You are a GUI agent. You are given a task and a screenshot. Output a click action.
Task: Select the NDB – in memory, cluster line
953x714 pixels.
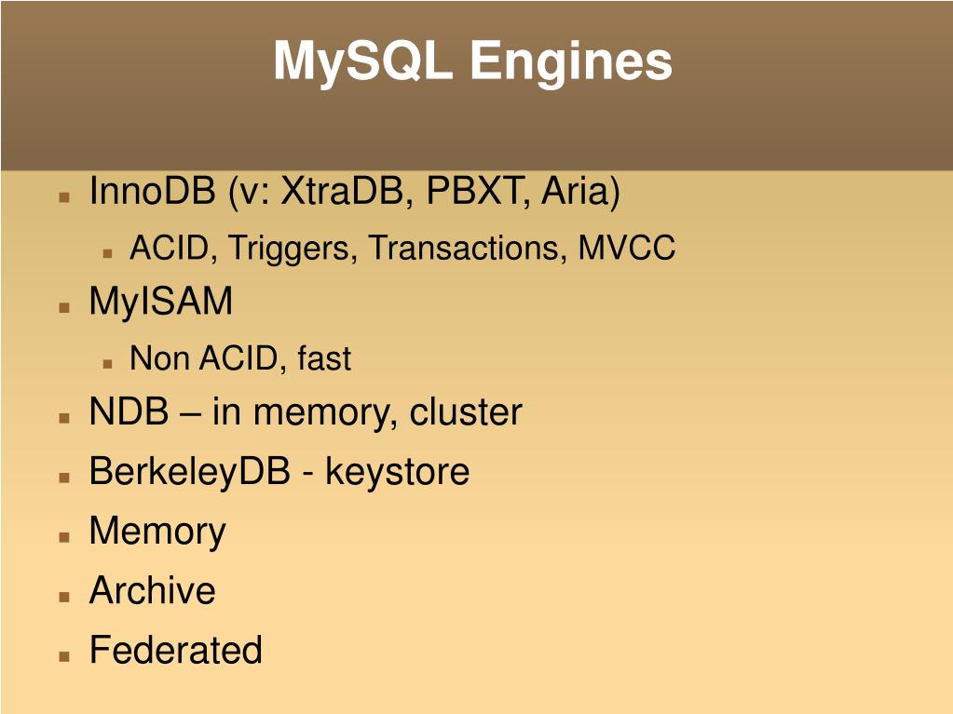pyautogui.click(x=306, y=413)
